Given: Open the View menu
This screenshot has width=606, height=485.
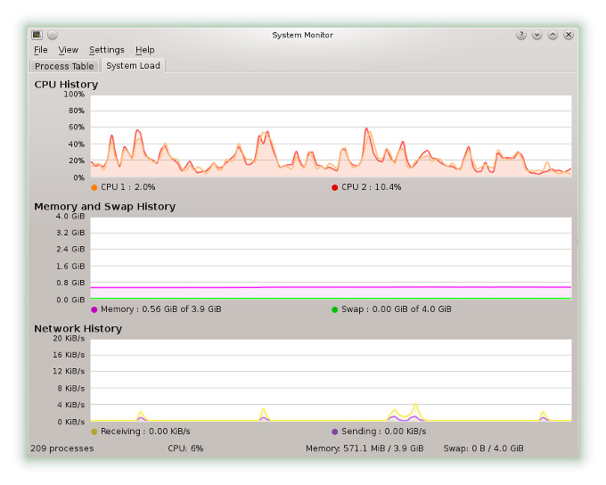Looking at the screenshot, I should click(68, 50).
